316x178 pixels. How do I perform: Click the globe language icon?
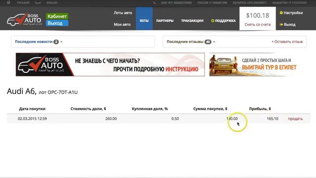point(8,2)
